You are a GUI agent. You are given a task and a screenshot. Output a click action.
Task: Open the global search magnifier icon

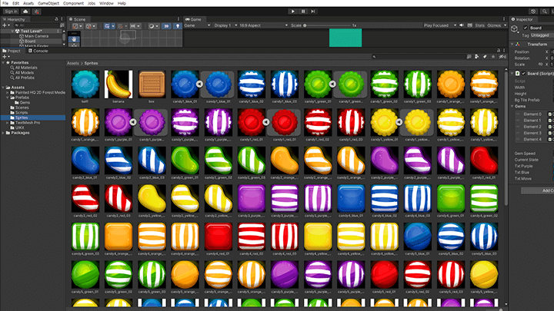544,12
